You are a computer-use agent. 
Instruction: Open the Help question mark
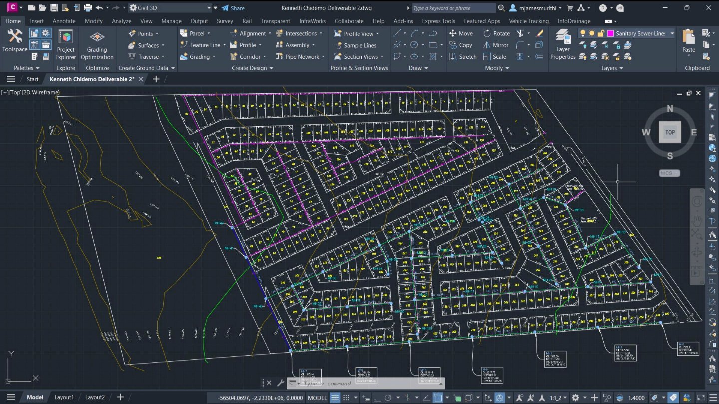(x=603, y=8)
